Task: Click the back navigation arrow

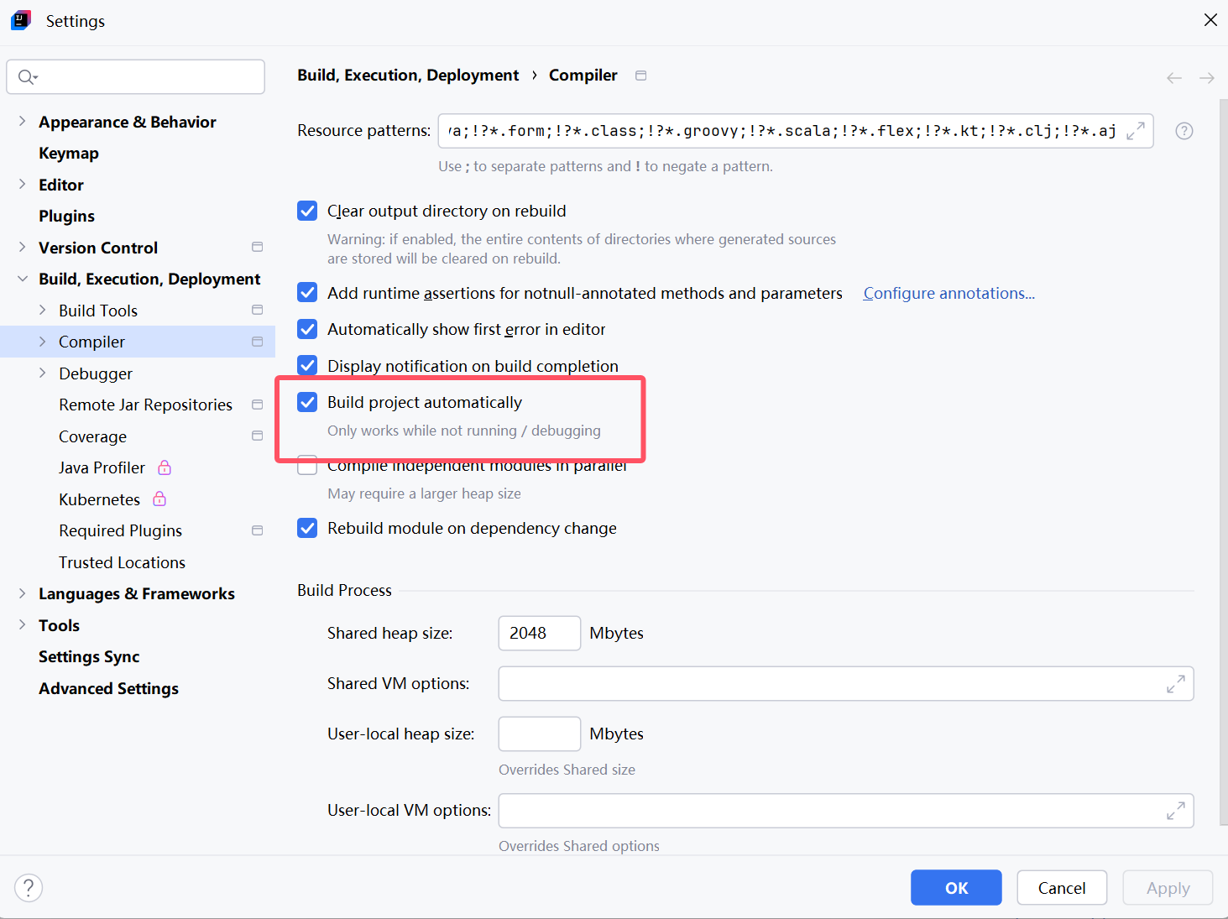Action: [1173, 78]
